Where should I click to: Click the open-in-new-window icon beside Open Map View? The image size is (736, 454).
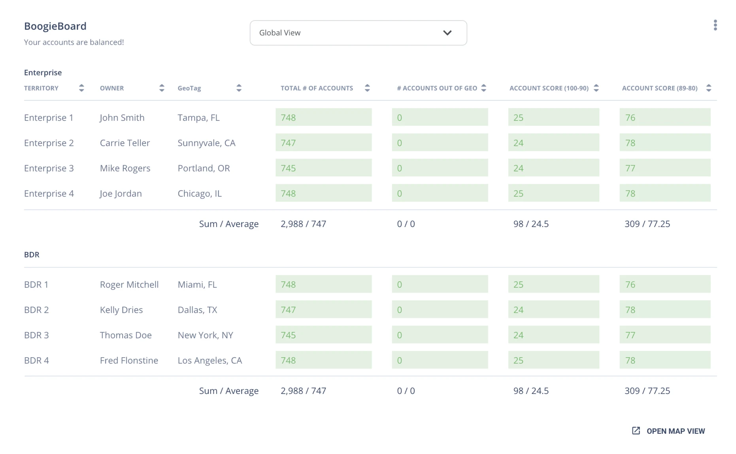[636, 431]
